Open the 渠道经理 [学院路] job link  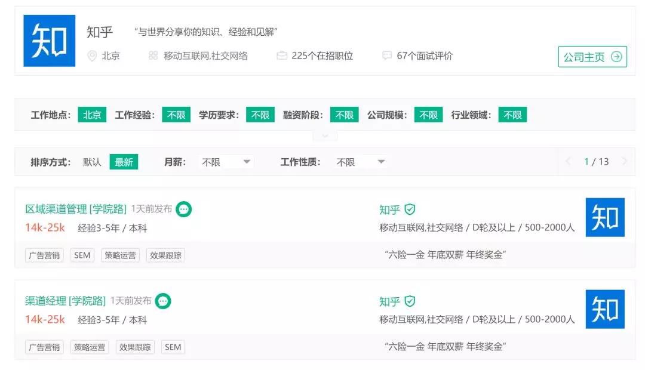(x=65, y=301)
